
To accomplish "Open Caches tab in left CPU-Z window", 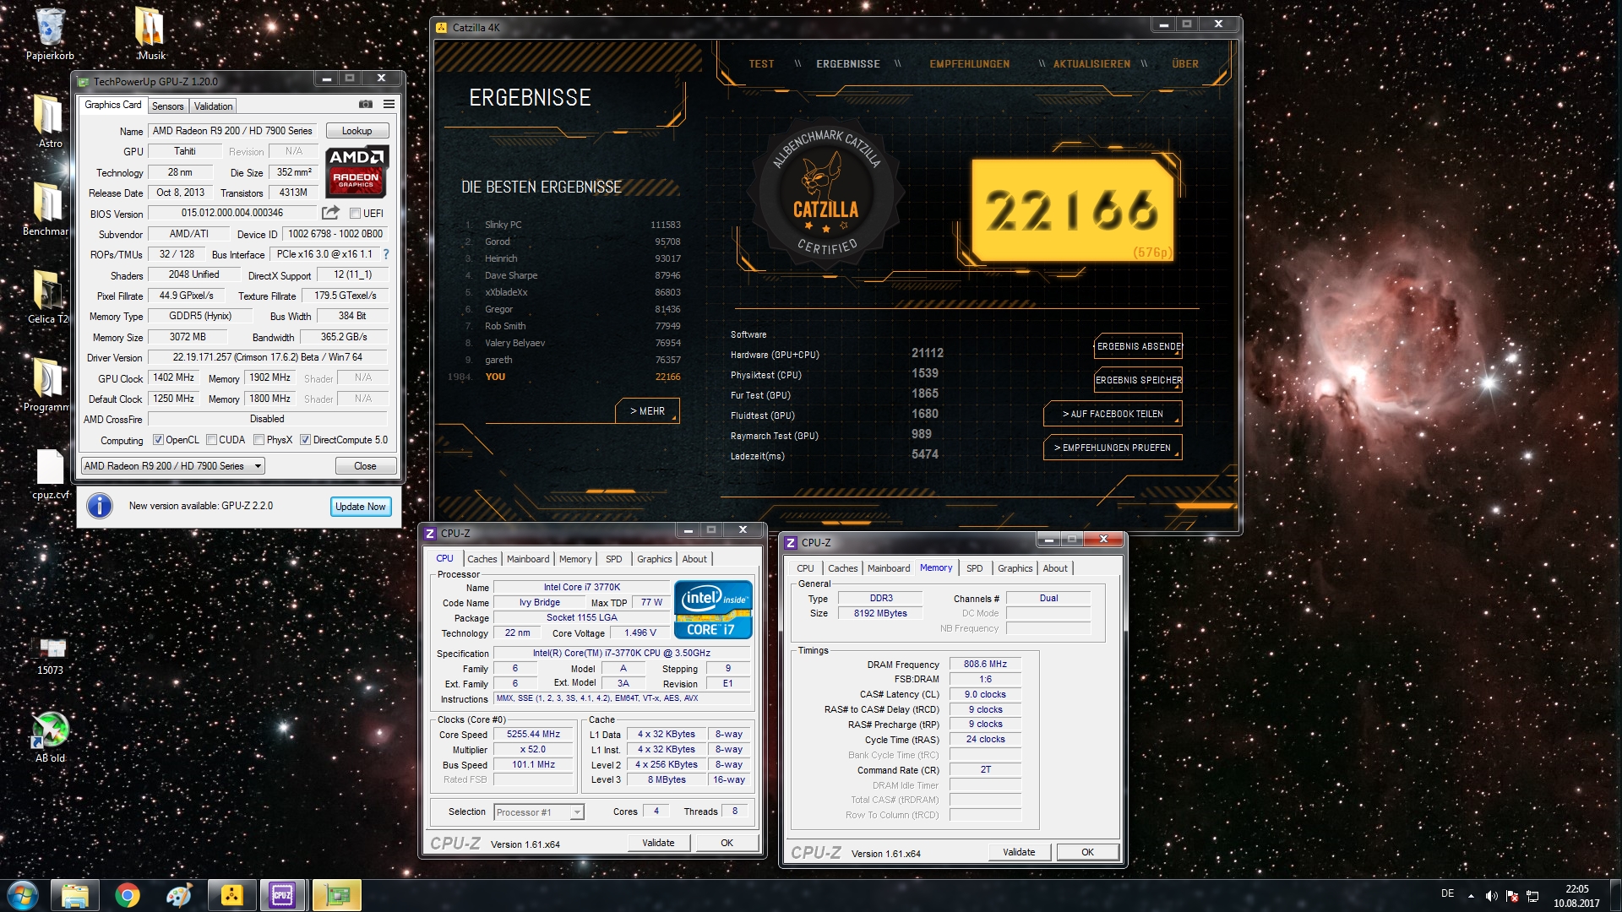I will click(482, 559).
